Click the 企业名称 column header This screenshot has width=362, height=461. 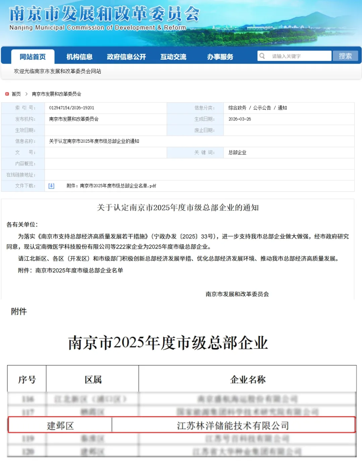(248, 380)
